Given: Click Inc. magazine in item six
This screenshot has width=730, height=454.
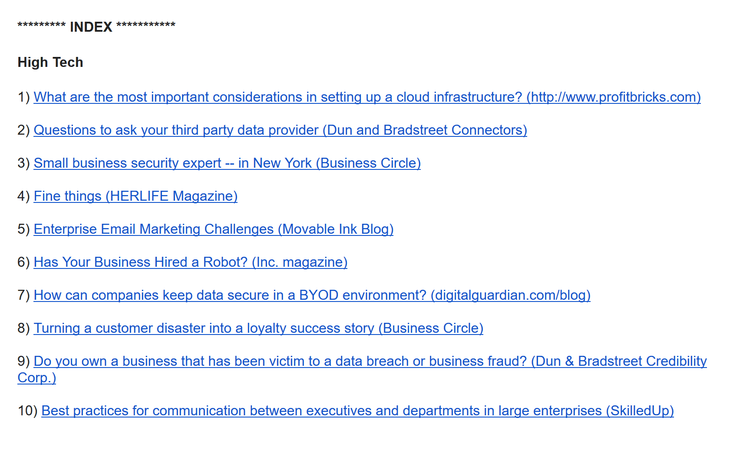Looking at the screenshot, I should [300, 262].
